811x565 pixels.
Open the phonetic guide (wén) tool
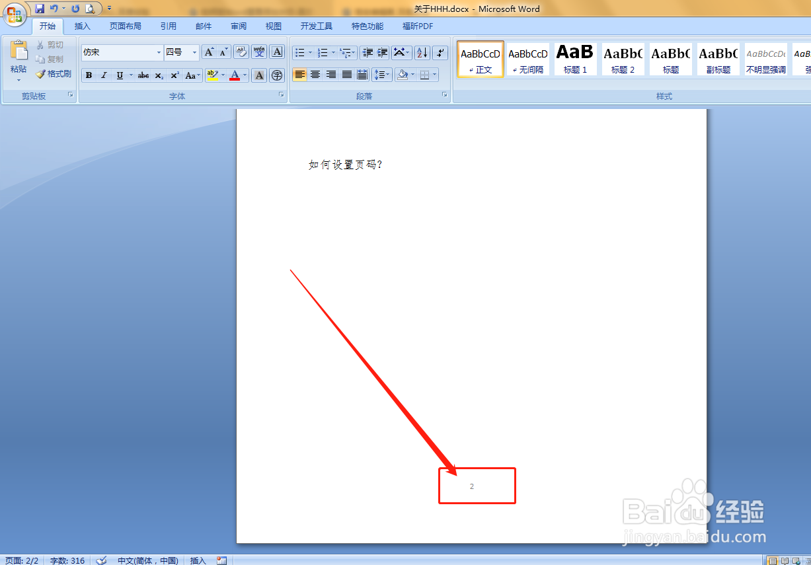259,52
